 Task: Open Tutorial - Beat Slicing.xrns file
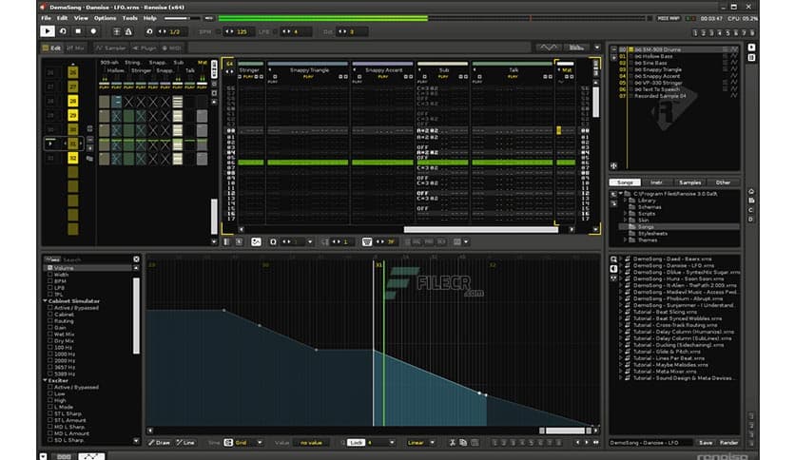(x=665, y=312)
